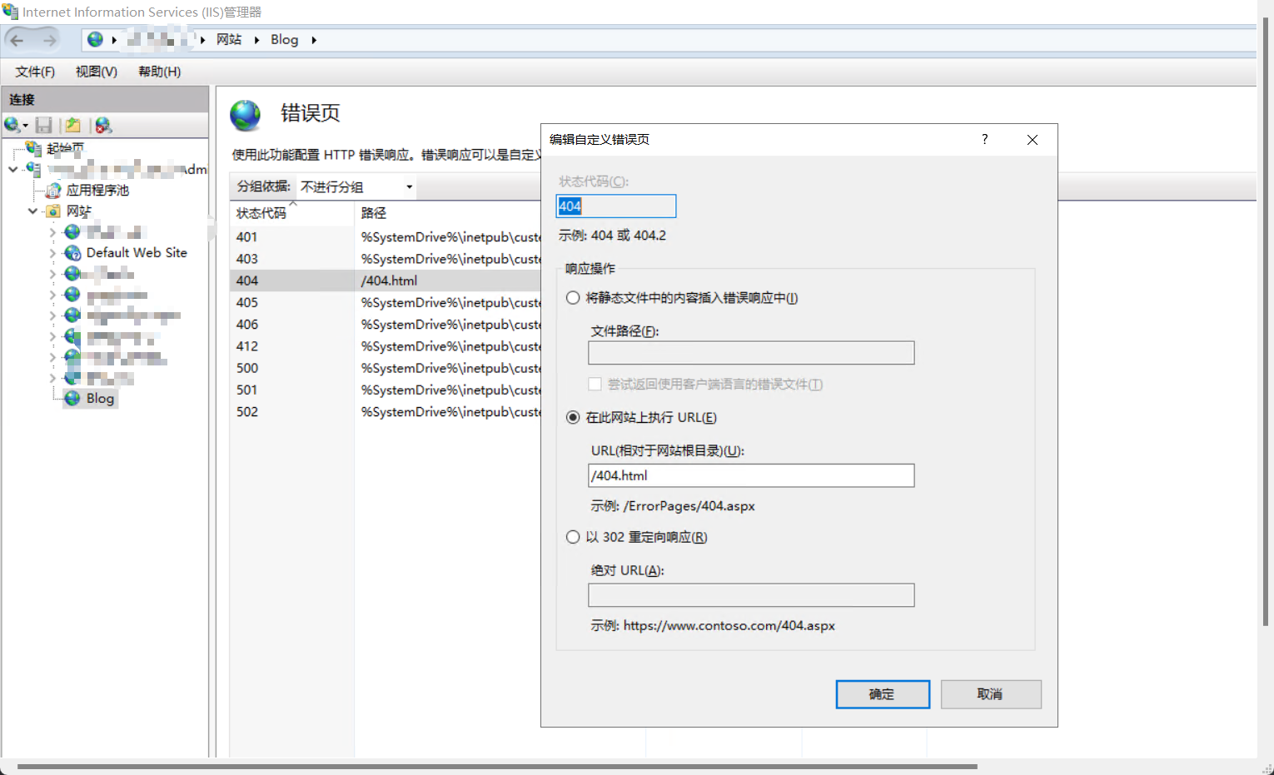Open the 文件(F) menu
Screen dimensions: 1274x775
[35, 72]
